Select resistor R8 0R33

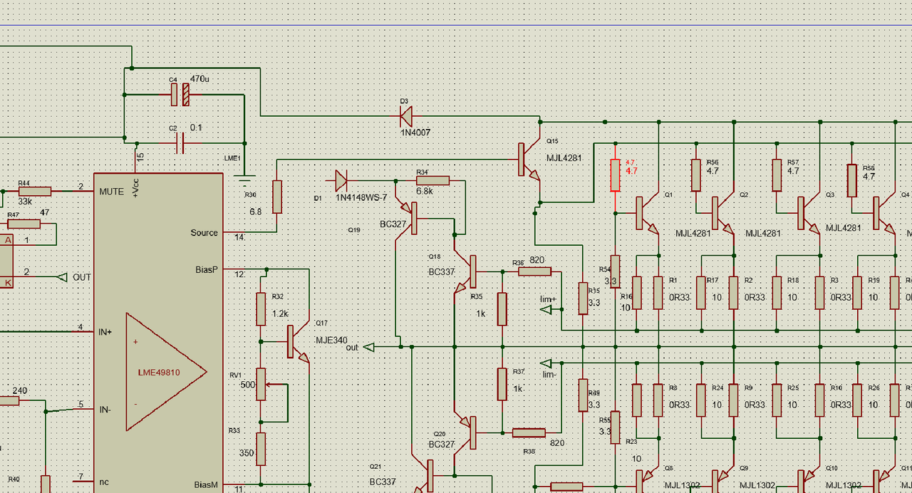(658, 400)
